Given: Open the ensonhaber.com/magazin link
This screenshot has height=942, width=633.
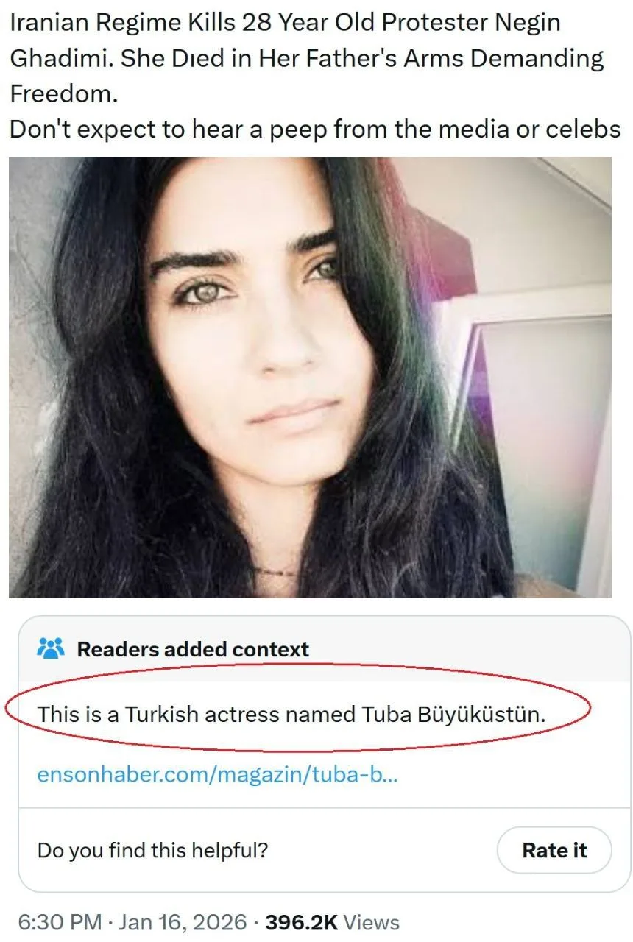Looking at the screenshot, I should pos(217,774).
